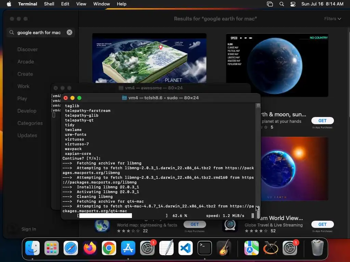Image resolution: width=350 pixels, height=262 pixels.
Task: Click the alternate screen icon atop the terminal scrollbar
Action: click(258, 105)
